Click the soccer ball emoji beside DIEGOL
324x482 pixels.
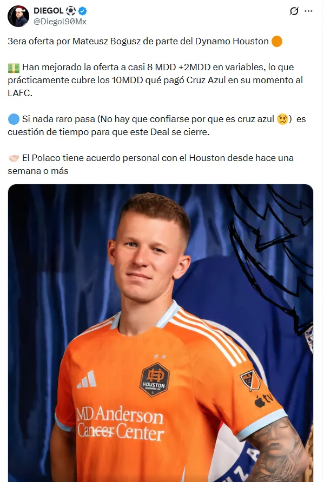pyautogui.click(x=71, y=11)
